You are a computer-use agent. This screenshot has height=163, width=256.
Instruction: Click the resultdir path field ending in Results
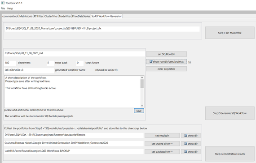[x=74, y=135]
